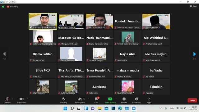Click the Recording status indicator

pos(13,7)
